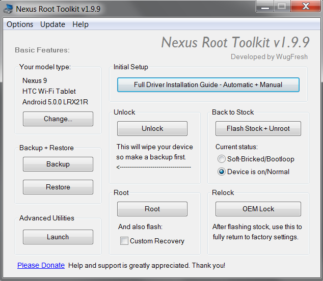Click the OEM Lock button
Viewport: 323px width, 281px height.
258,209
